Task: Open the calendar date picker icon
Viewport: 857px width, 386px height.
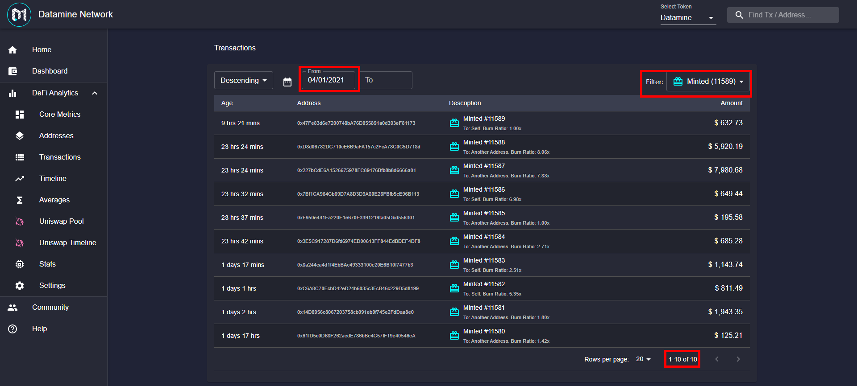Action: [287, 82]
